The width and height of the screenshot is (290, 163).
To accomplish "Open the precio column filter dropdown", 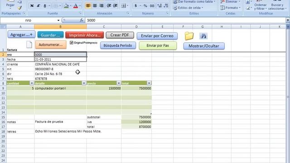I will click(119, 83).
